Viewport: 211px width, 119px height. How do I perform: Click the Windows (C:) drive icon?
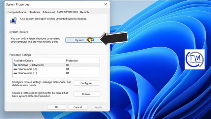pos(15,65)
